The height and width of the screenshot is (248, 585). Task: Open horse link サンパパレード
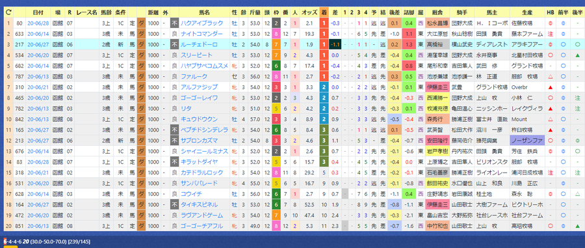pyautogui.click(x=200, y=184)
